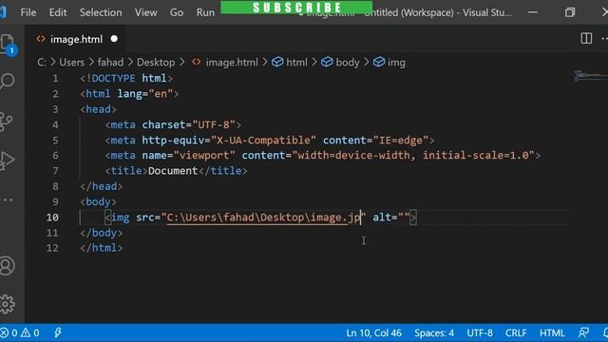Click the errors and warnings status indicator
Viewport: 608px width, 342px height.
pos(20,332)
